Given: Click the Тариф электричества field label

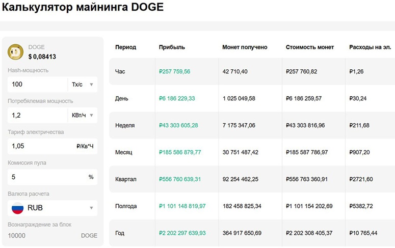Looking at the screenshot, I should (36, 132).
